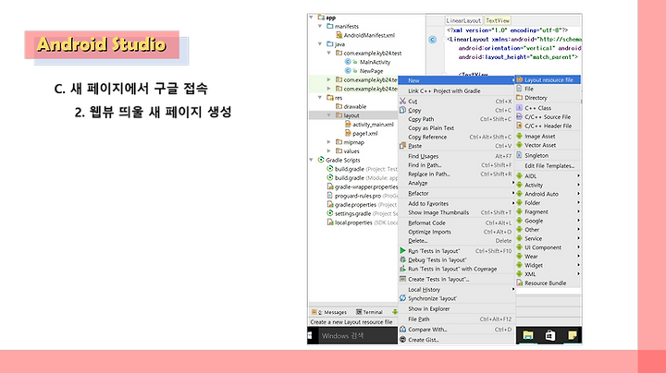Switch to the Messages tool tab
Image resolution: width=666 pixels, height=373 pixels.
coord(329,312)
